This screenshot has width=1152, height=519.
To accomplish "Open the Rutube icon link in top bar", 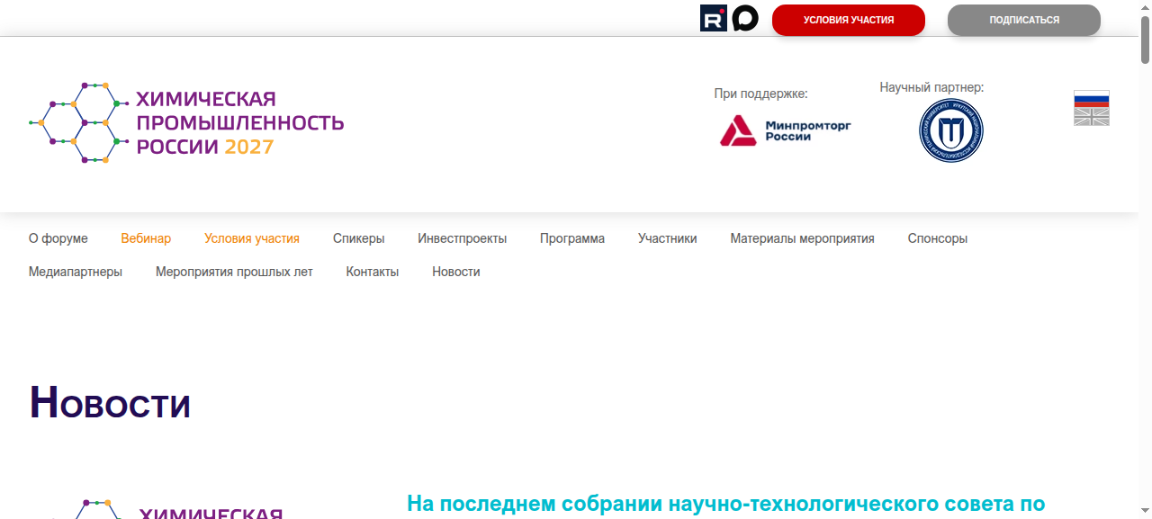I will click(714, 18).
